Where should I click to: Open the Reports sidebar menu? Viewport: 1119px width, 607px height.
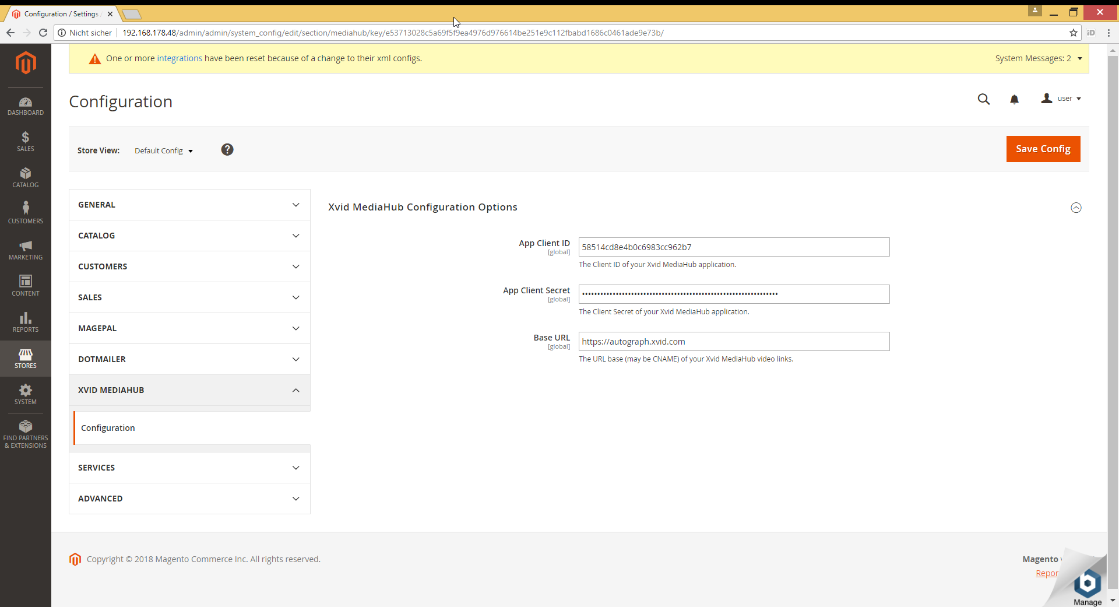(x=26, y=322)
